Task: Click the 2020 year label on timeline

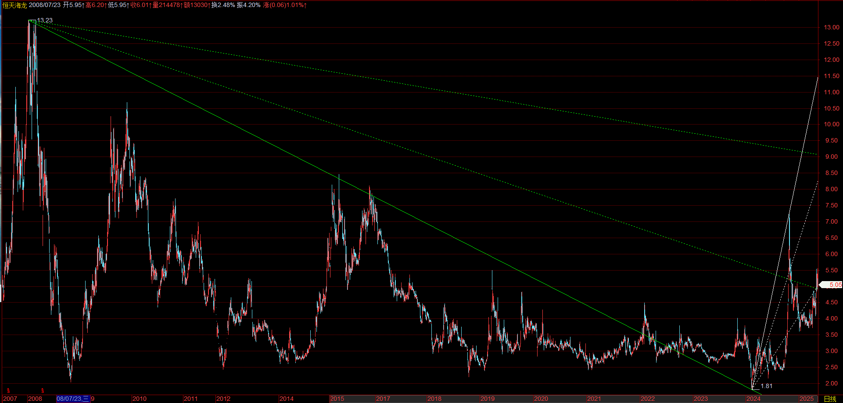Action: coord(541,399)
